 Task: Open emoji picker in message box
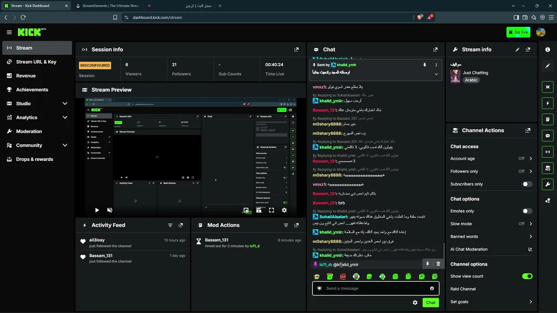432,288
